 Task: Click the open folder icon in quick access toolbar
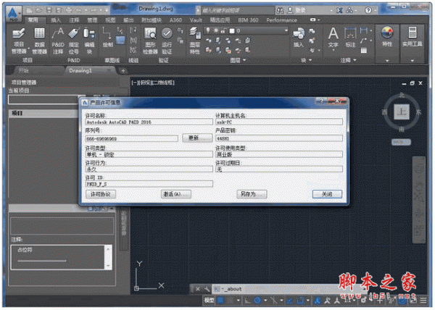39,10
